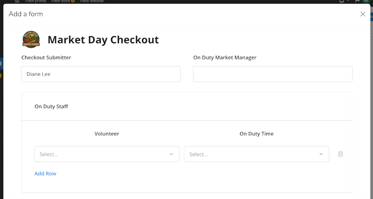Expand the Volunteer dropdown chevron arrow
The width and height of the screenshot is (373, 199).
tap(171, 154)
